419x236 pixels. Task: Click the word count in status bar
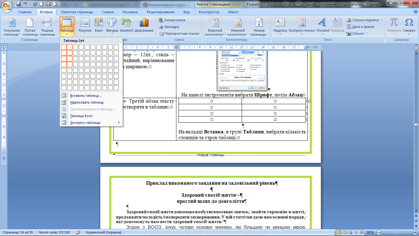(x=54, y=232)
